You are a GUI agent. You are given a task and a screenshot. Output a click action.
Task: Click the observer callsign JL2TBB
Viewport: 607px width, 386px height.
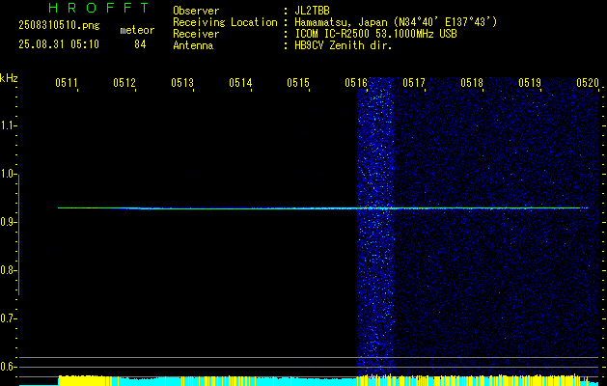point(312,11)
